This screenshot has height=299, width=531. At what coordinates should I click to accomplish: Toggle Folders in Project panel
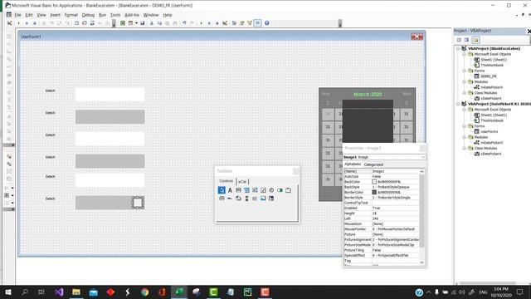point(475,40)
